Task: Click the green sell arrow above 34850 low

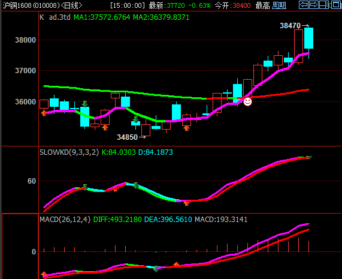Action: 136,119
